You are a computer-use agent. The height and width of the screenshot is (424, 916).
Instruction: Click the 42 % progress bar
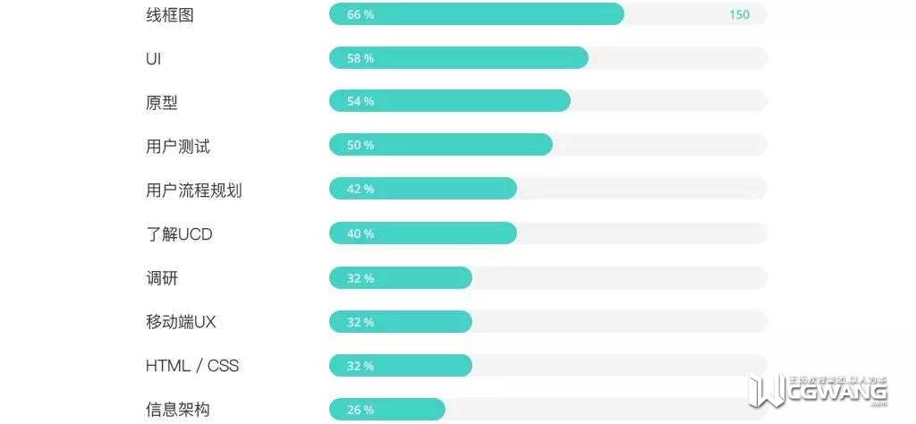coord(422,189)
